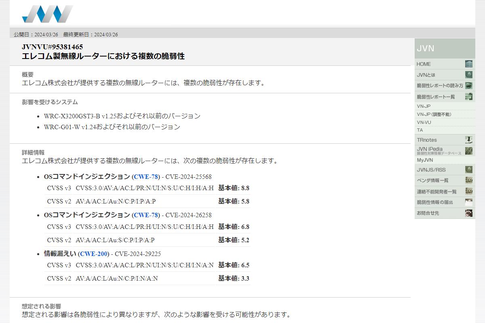
Task: Click the CVSS vector containing PR:H/UI:N
Action: 145,227
